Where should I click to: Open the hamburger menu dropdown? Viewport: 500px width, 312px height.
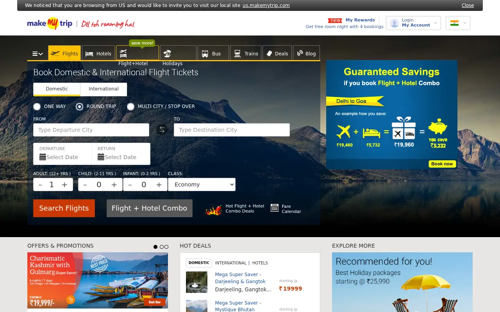(37, 54)
